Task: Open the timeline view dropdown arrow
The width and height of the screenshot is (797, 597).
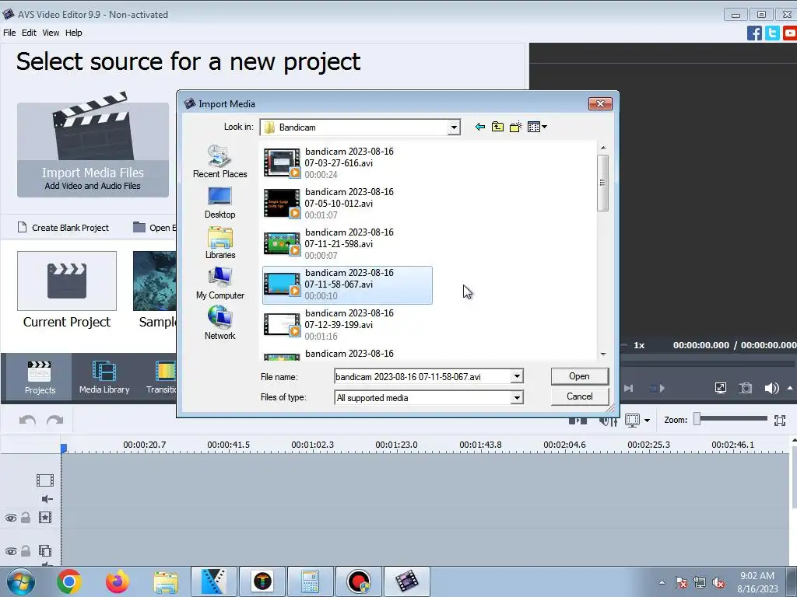Action: [647, 421]
